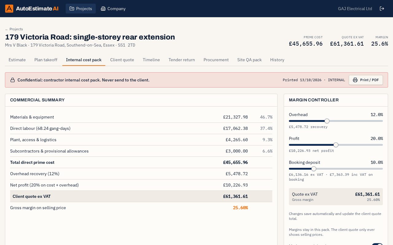Adjust the Overhead slider handle
393x245 pixels.
(x=327, y=121)
